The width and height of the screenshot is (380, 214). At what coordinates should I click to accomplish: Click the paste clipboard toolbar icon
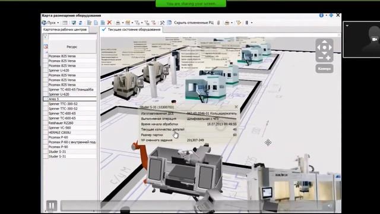coord(89,23)
